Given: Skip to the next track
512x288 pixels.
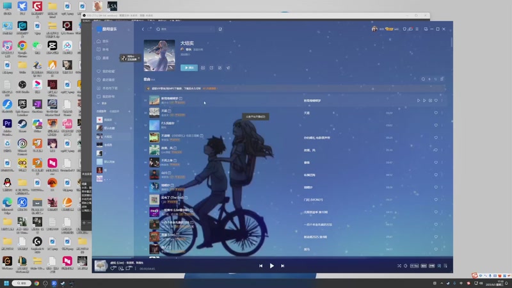Looking at the screenshot, I should pyautogui.click(x=283, y=266).
